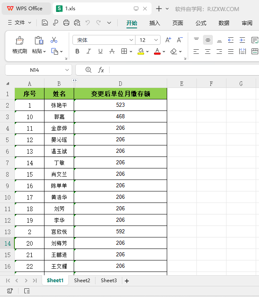Click the export to PDF icon
This screenshot has width=259, height=297.
(x=56, y=23)
